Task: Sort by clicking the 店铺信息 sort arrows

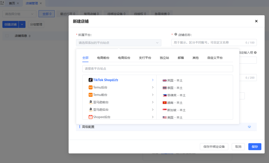Action: pyautogui.click(x=30, y=36)
